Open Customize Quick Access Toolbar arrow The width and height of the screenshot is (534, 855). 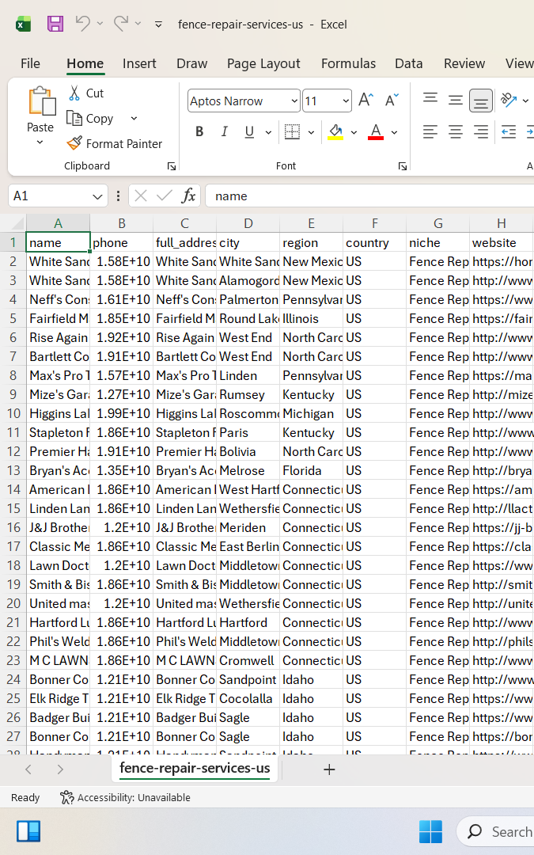(x=158, y=24)
